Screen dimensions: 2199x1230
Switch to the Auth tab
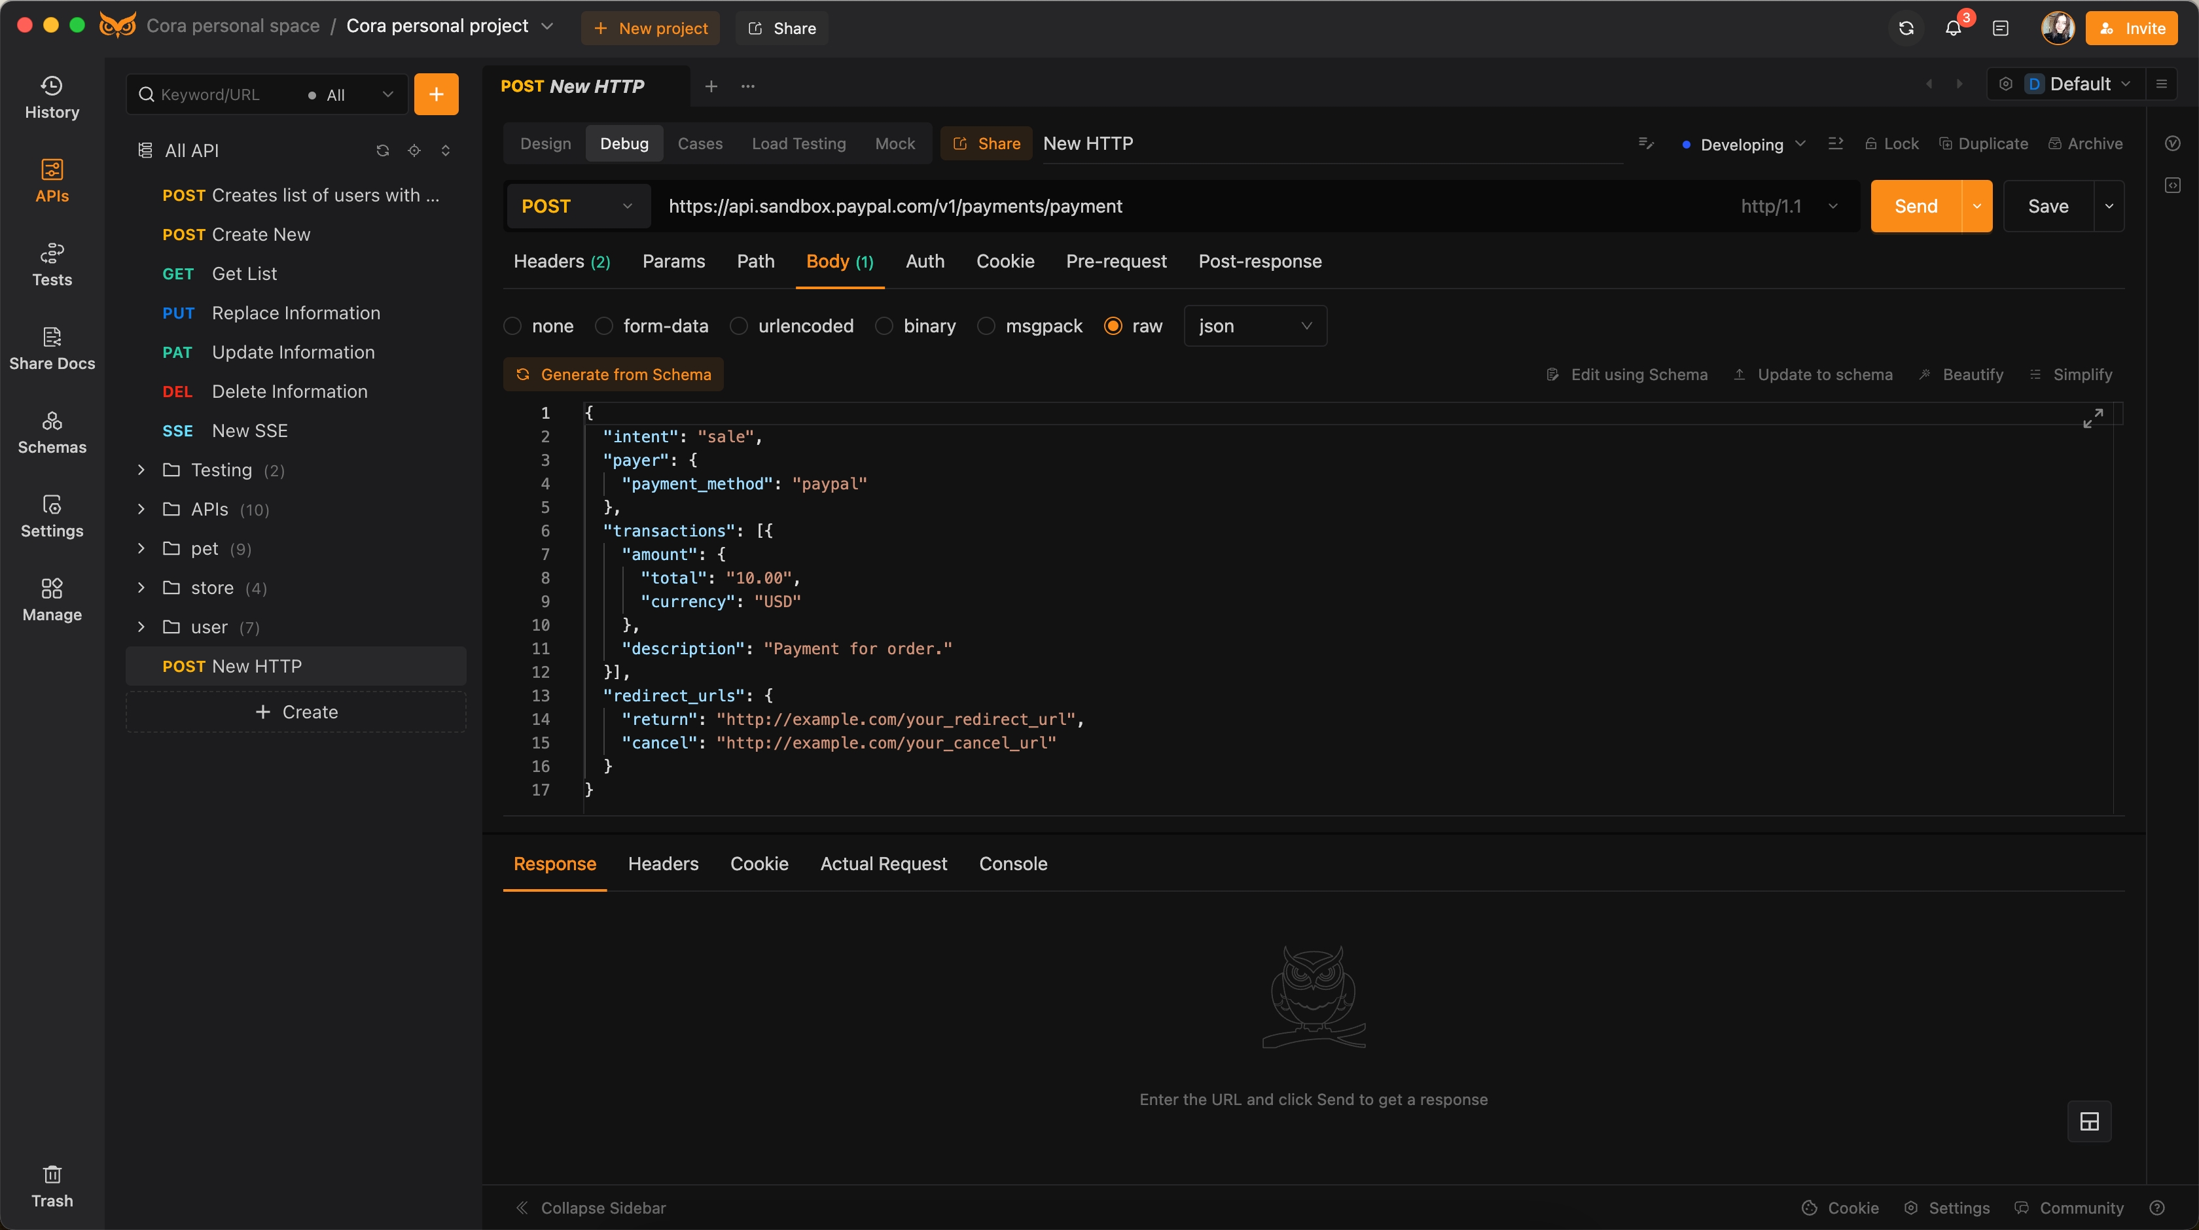click(x=924, y=261)
